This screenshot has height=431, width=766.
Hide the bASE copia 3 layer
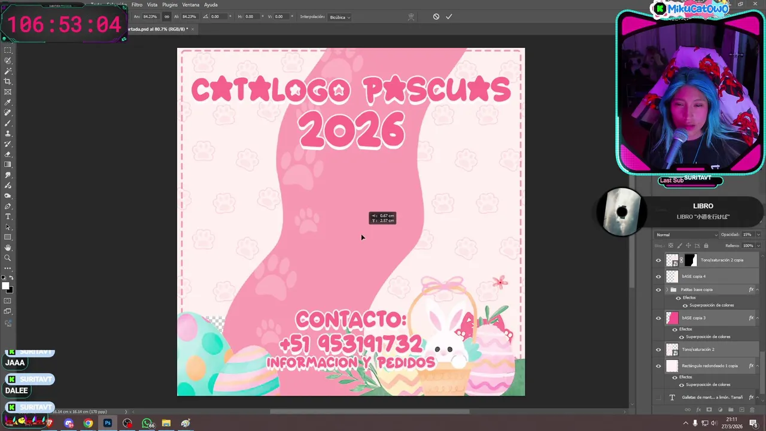point(658,318)
